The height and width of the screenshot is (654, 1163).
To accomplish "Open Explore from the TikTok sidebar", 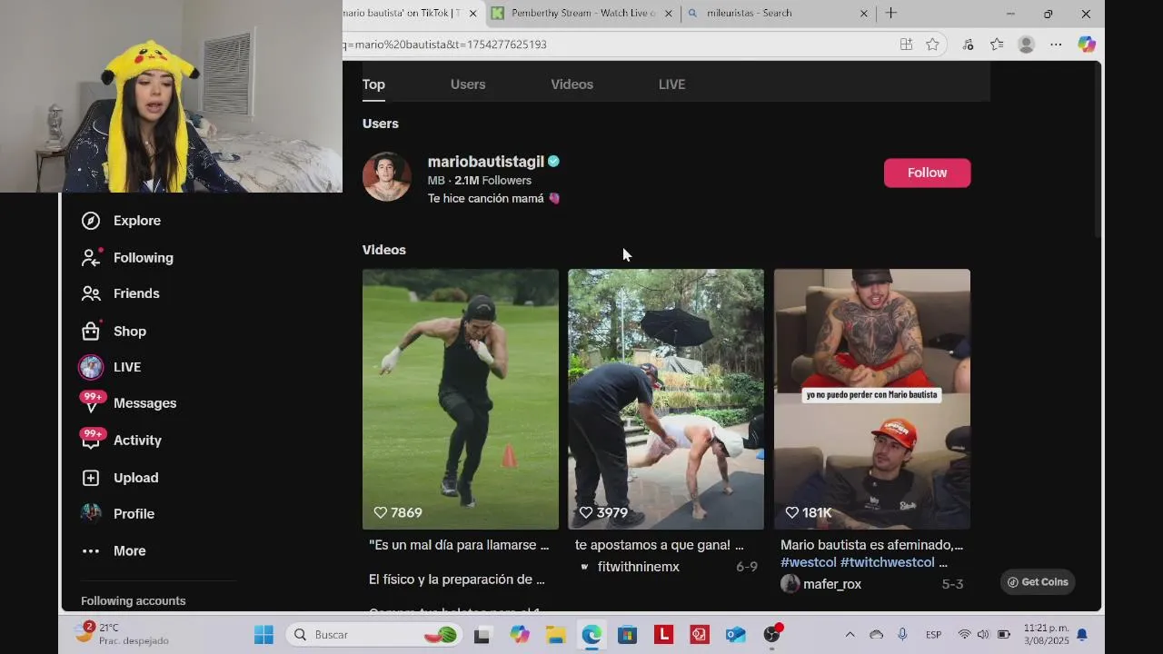I will tap(121, 221).
